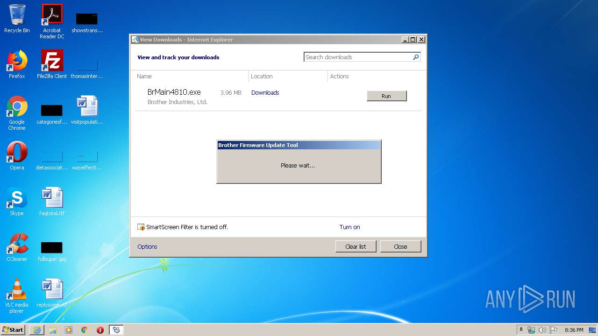Open Chrome from the taskbar
This screenshot has height=336, width=598.
click(x=85, y=330)
